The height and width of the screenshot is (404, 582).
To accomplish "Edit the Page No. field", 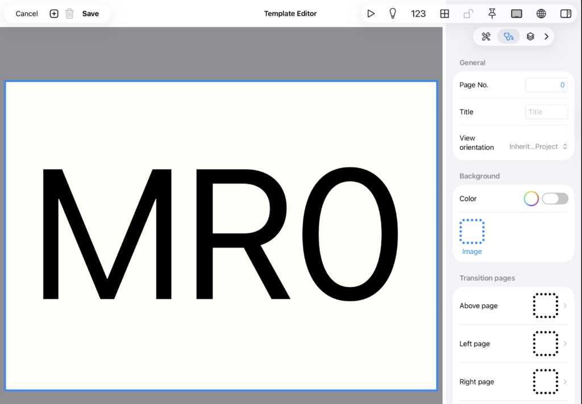I will click(x=546, y=85).
